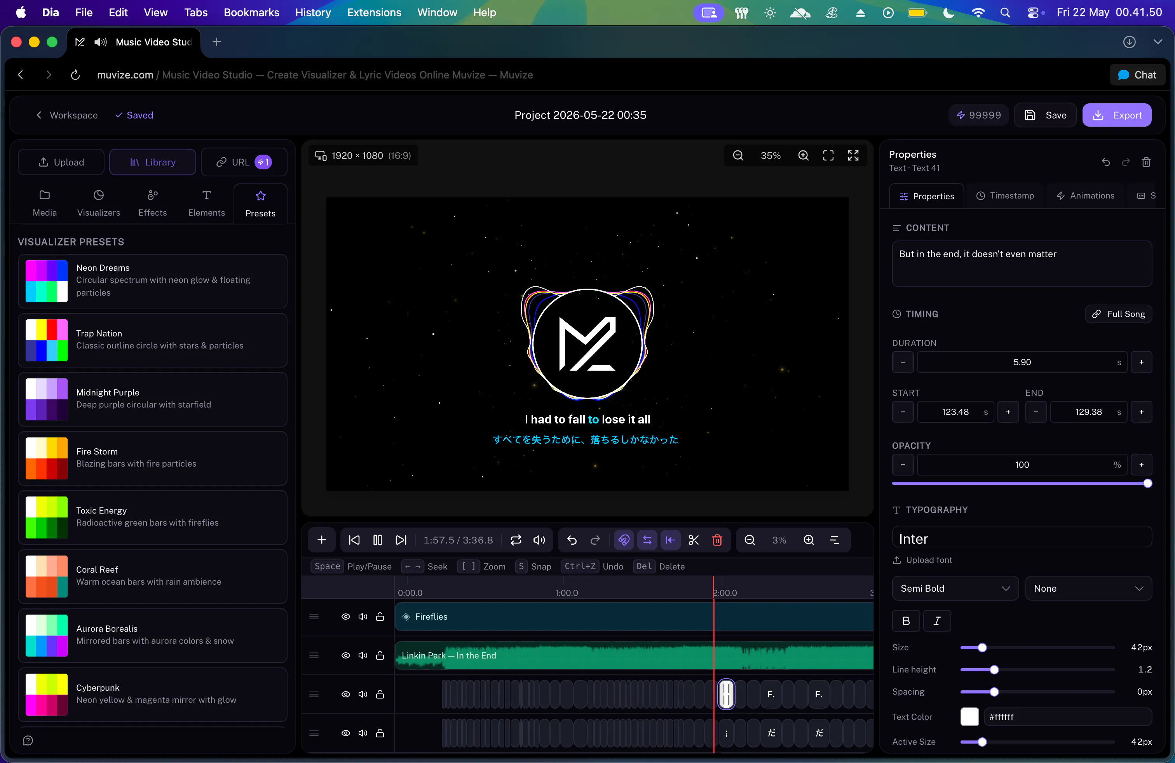Click the Save button
This screenshot has height=763, width=1175.
1045,115
